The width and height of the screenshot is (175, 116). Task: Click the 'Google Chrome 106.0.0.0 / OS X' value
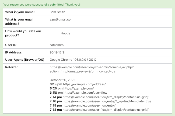tap(73, 60)
